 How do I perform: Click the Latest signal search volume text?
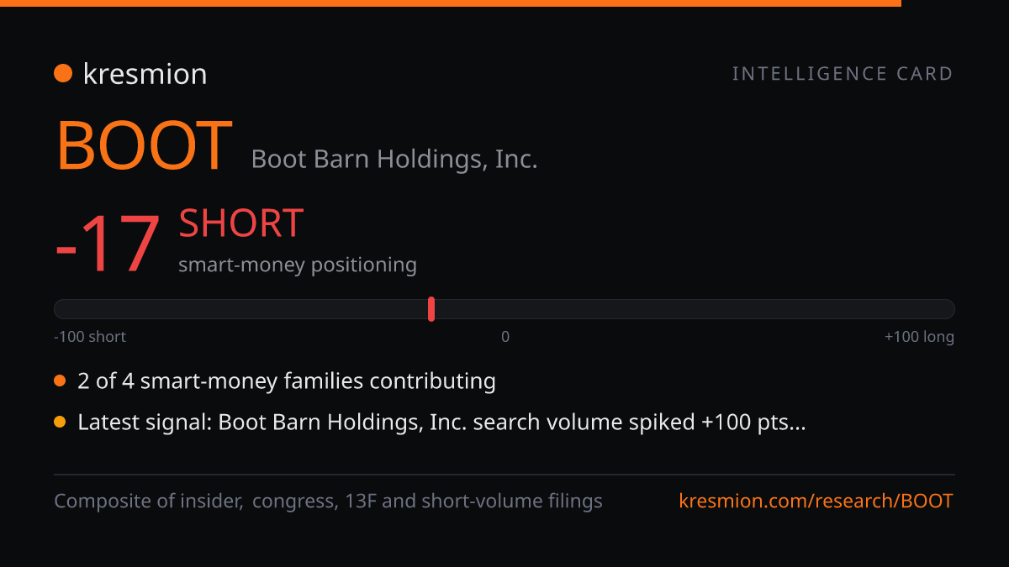click(441, 423)
